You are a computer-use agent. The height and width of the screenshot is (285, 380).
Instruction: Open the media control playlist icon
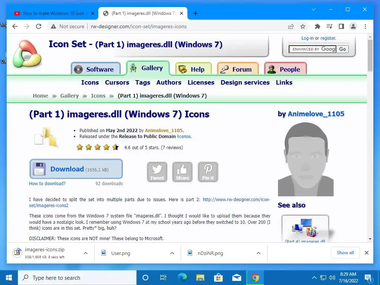tap(330, 26)
